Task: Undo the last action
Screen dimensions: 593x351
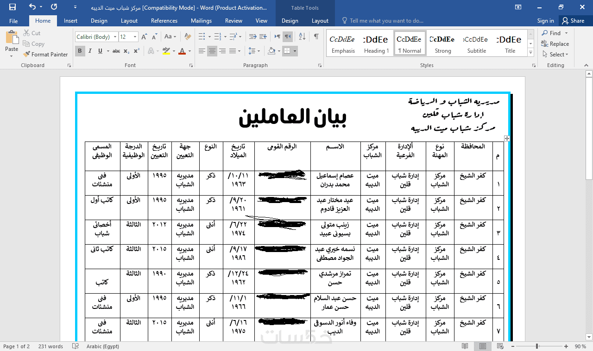Action: click(32, 7)
